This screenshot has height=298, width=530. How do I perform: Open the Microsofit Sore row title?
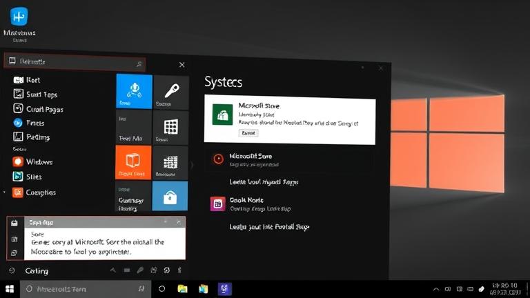click(x=251, y=156)
